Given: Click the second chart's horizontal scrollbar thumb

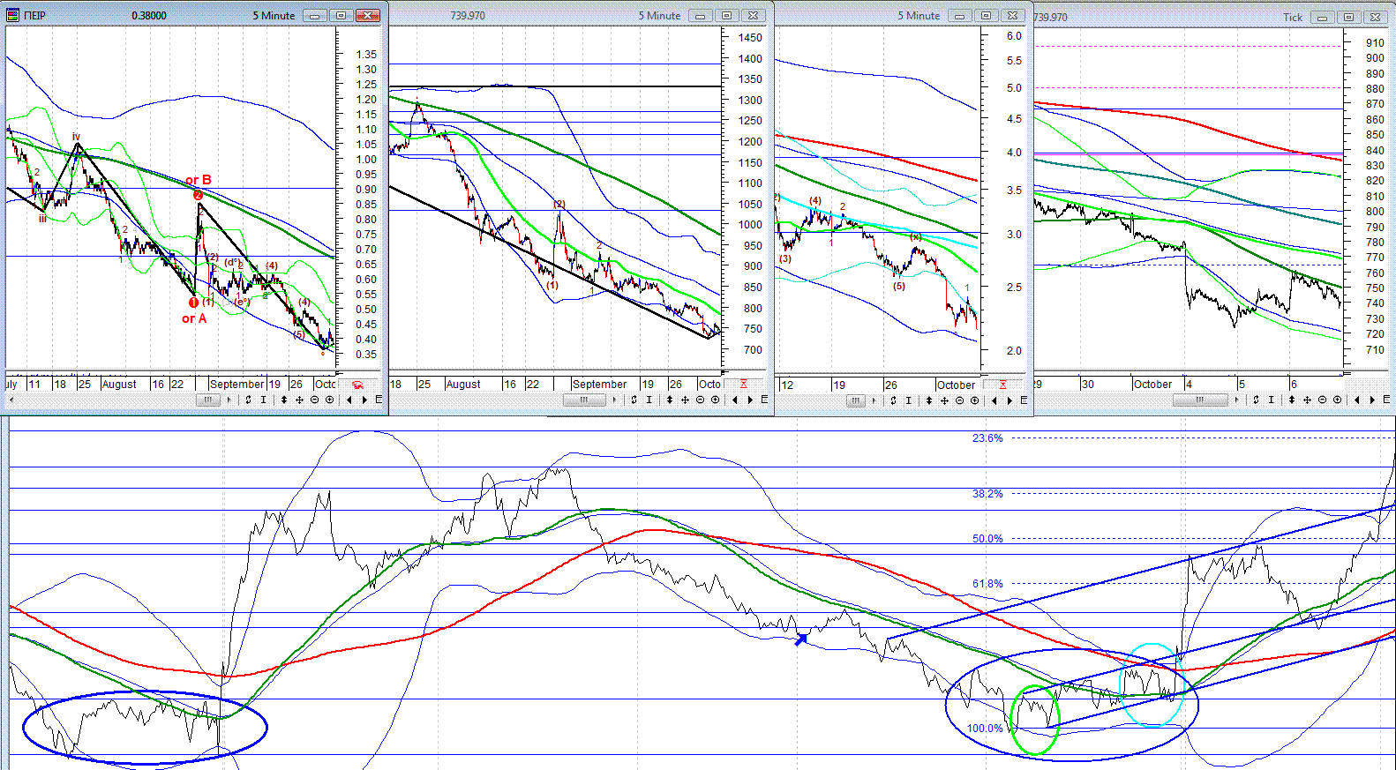Looking at the screenshot, I should 584,400.
